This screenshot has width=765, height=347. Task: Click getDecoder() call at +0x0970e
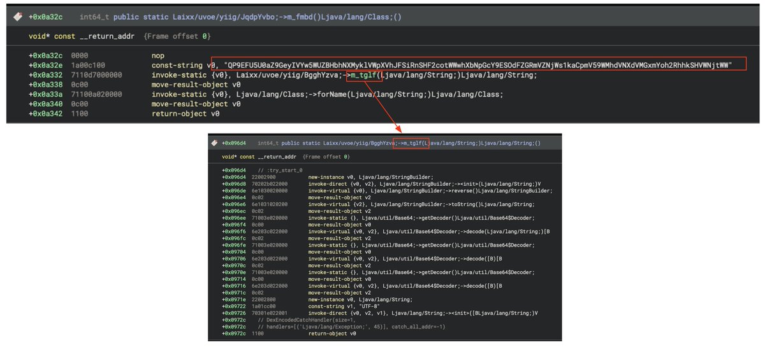[421, 272]
